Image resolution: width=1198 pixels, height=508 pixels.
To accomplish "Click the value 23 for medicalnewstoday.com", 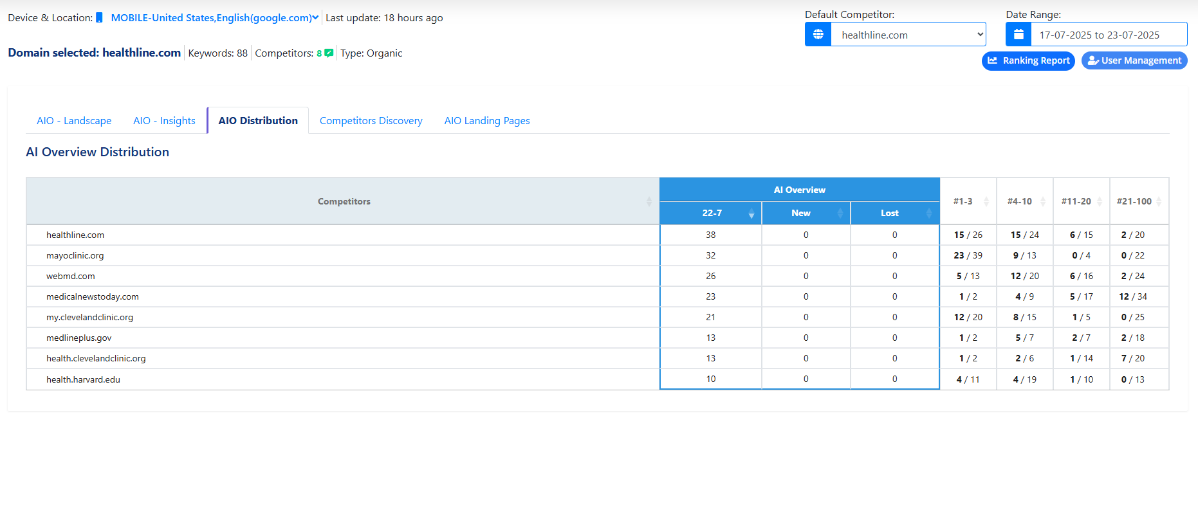I will point(711,296).
